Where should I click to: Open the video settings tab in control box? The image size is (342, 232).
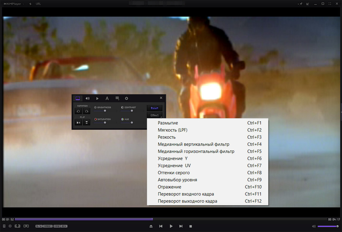78,98
